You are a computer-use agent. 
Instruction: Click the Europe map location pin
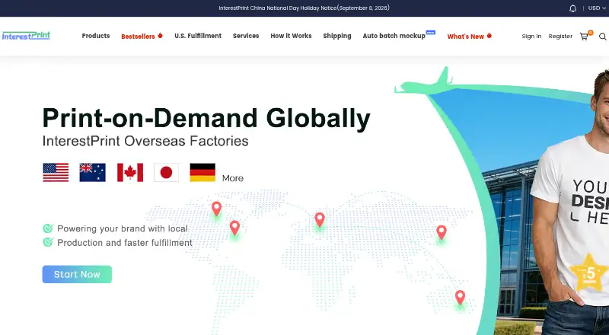tap(320, 220)
